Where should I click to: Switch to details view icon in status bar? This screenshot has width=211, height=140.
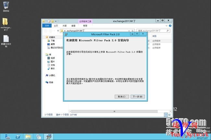tap(166, 115)
